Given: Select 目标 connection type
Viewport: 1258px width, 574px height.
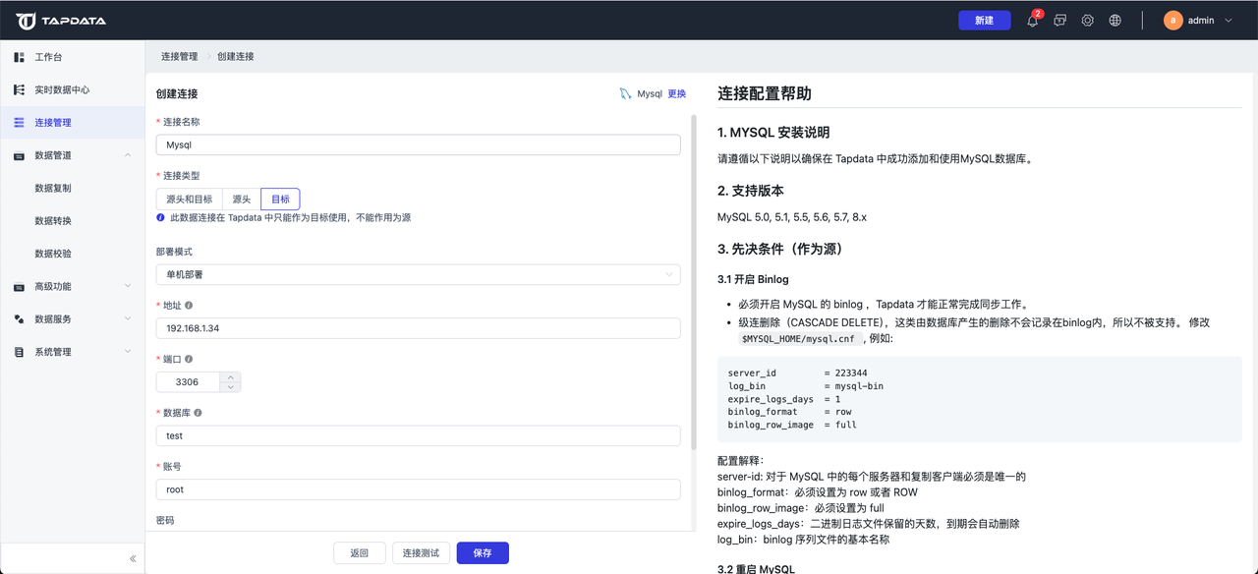Looking at the screenshot, I should coord(280,199).
